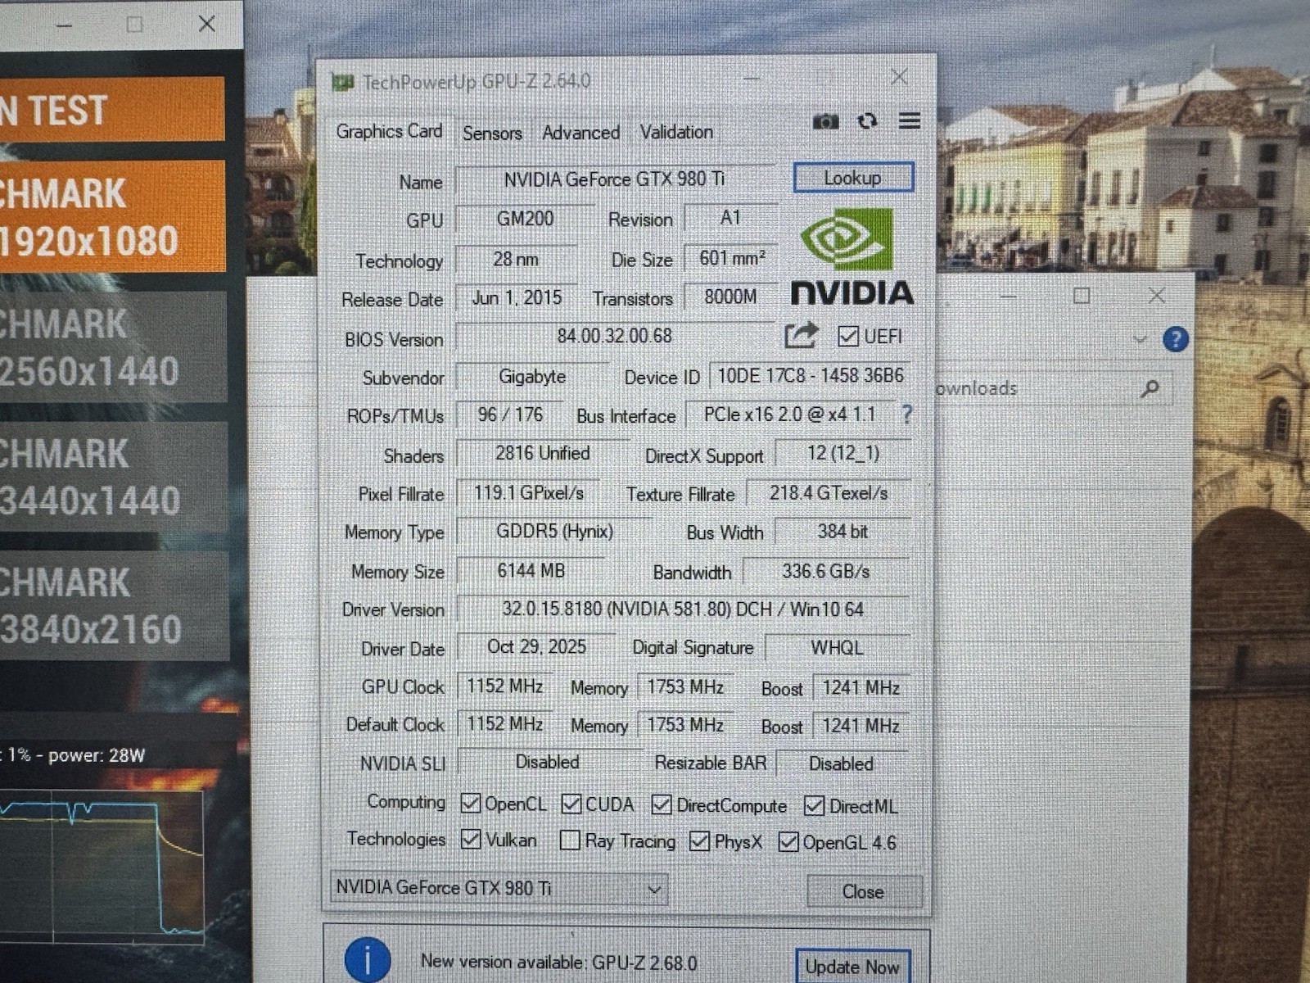
Task: Toggle the PhysX checkbox
Action: click(x=700, y=841)
